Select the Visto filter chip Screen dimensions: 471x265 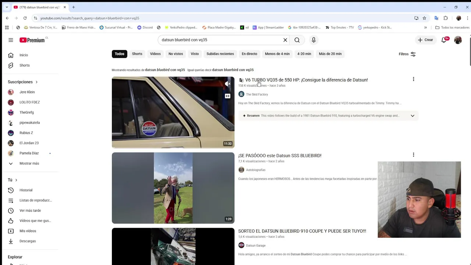tap(195, 54)
